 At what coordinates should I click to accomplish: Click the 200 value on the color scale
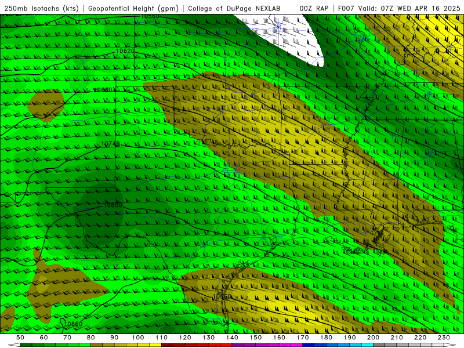tap(373, 338)
